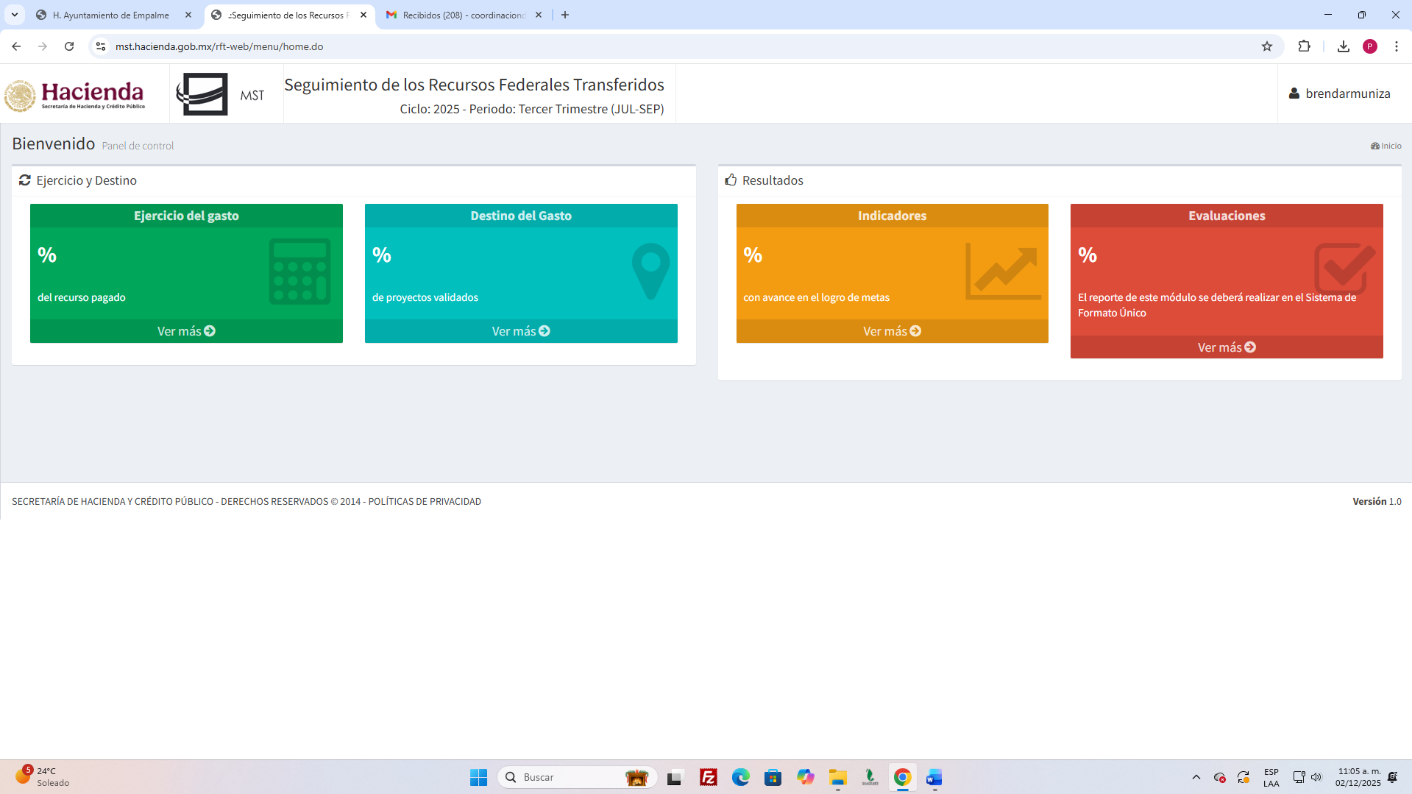Bookmark this page with the star icon
The width and height of the screenshot is (1412, 794).
click(1267, 46)
